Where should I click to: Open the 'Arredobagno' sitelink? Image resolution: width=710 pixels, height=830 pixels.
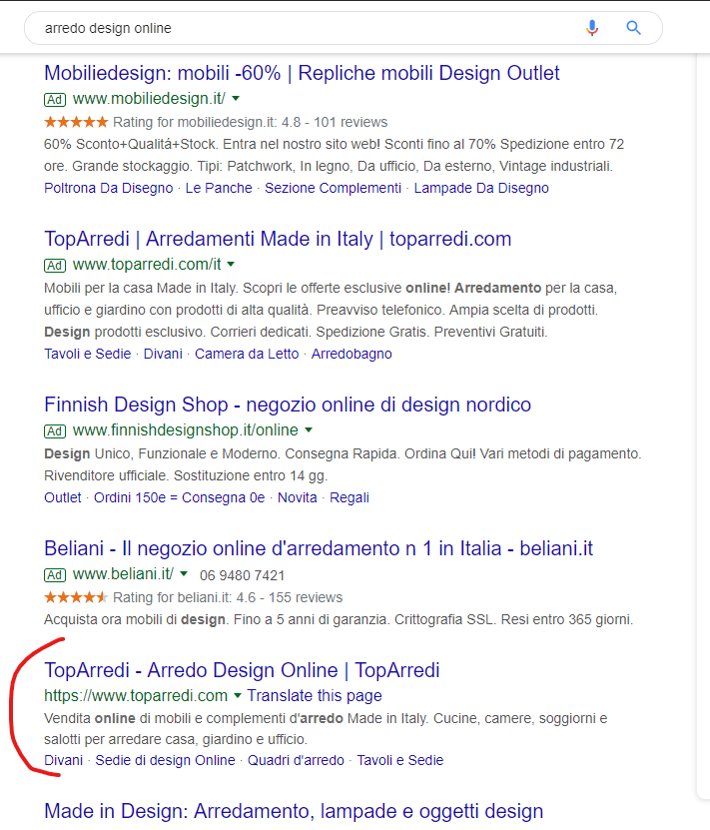352,354
